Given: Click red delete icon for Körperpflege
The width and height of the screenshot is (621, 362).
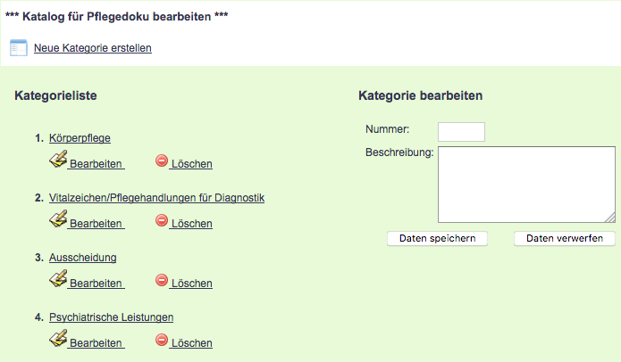Looking at the screenshot, I should (162, 161).
